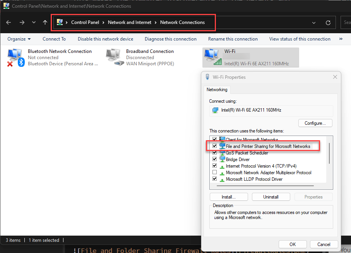The width and height of the screenshot is (351, 253).
Task: Enable Microsoft Network Adapter Multiplexor Protocol checkbox
Action: click(x=215, y=172)
